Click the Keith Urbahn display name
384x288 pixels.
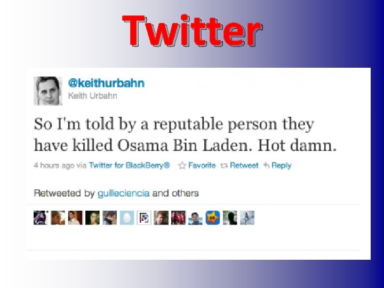tap(93, 95)
